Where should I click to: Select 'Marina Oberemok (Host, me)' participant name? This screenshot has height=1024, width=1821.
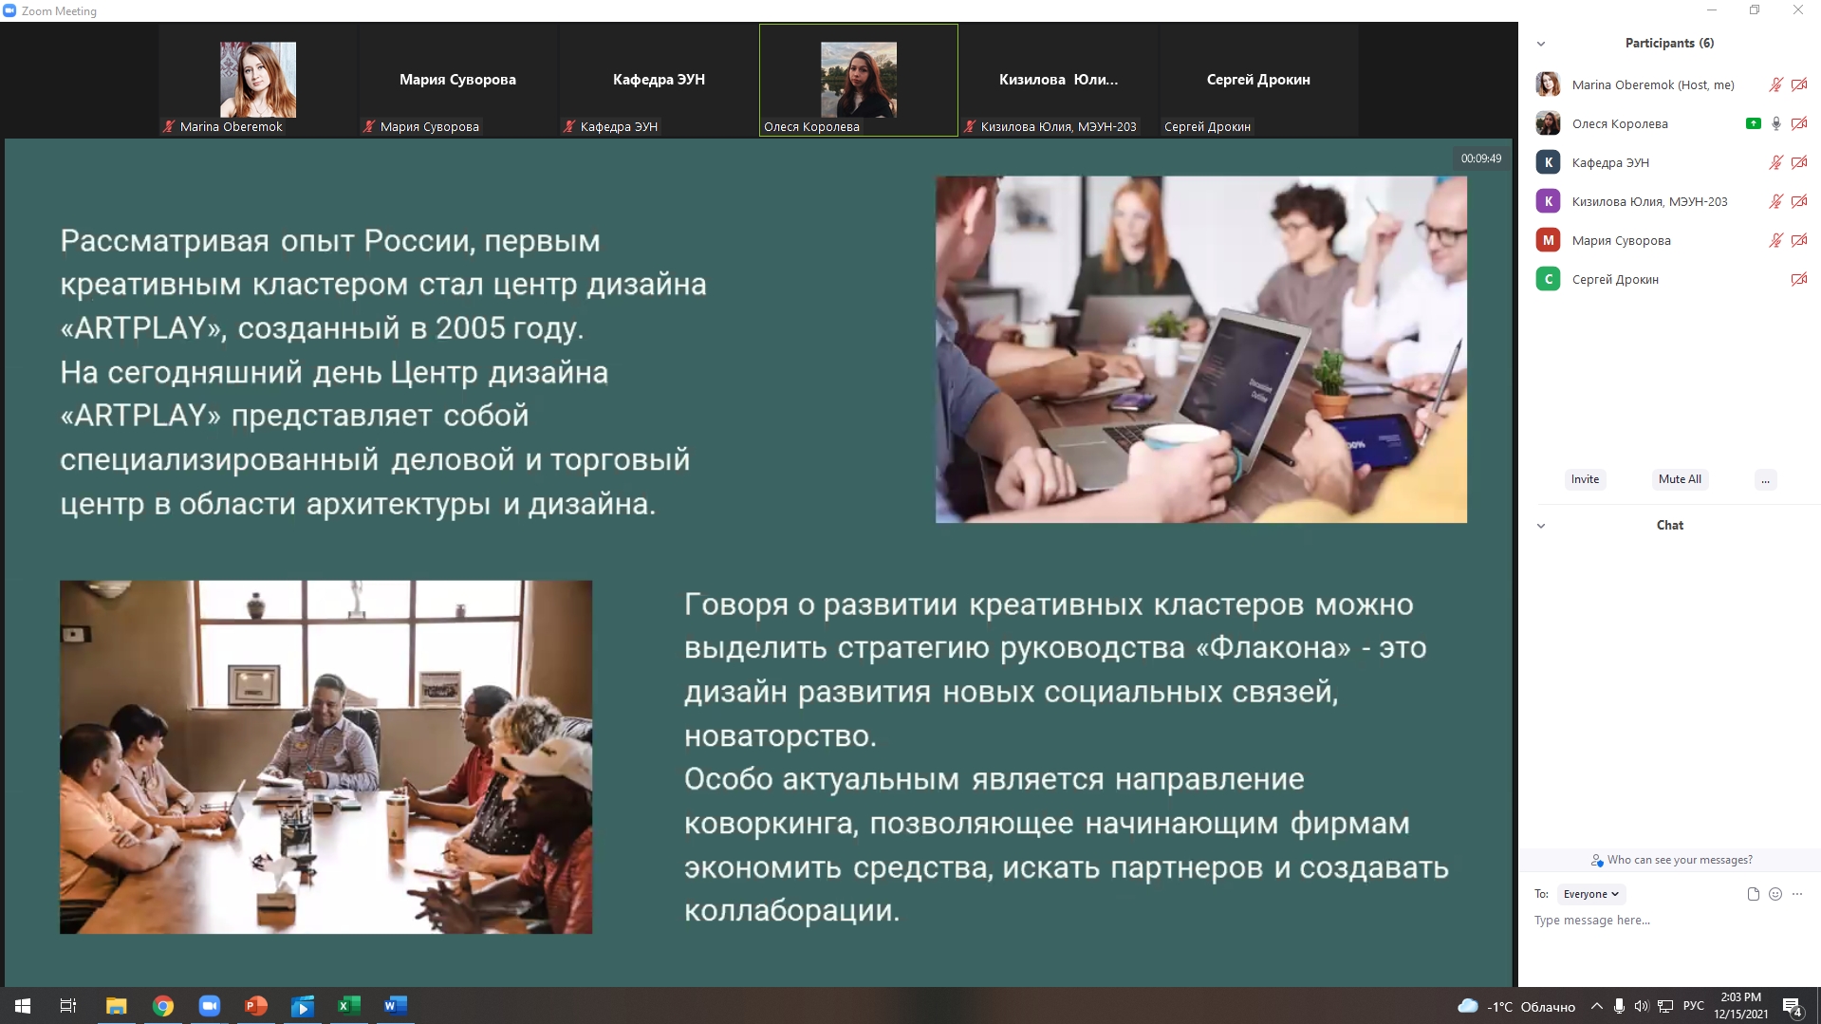(1652, 84)
